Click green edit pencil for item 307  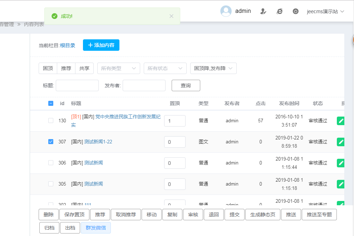(x=341, y=142)
